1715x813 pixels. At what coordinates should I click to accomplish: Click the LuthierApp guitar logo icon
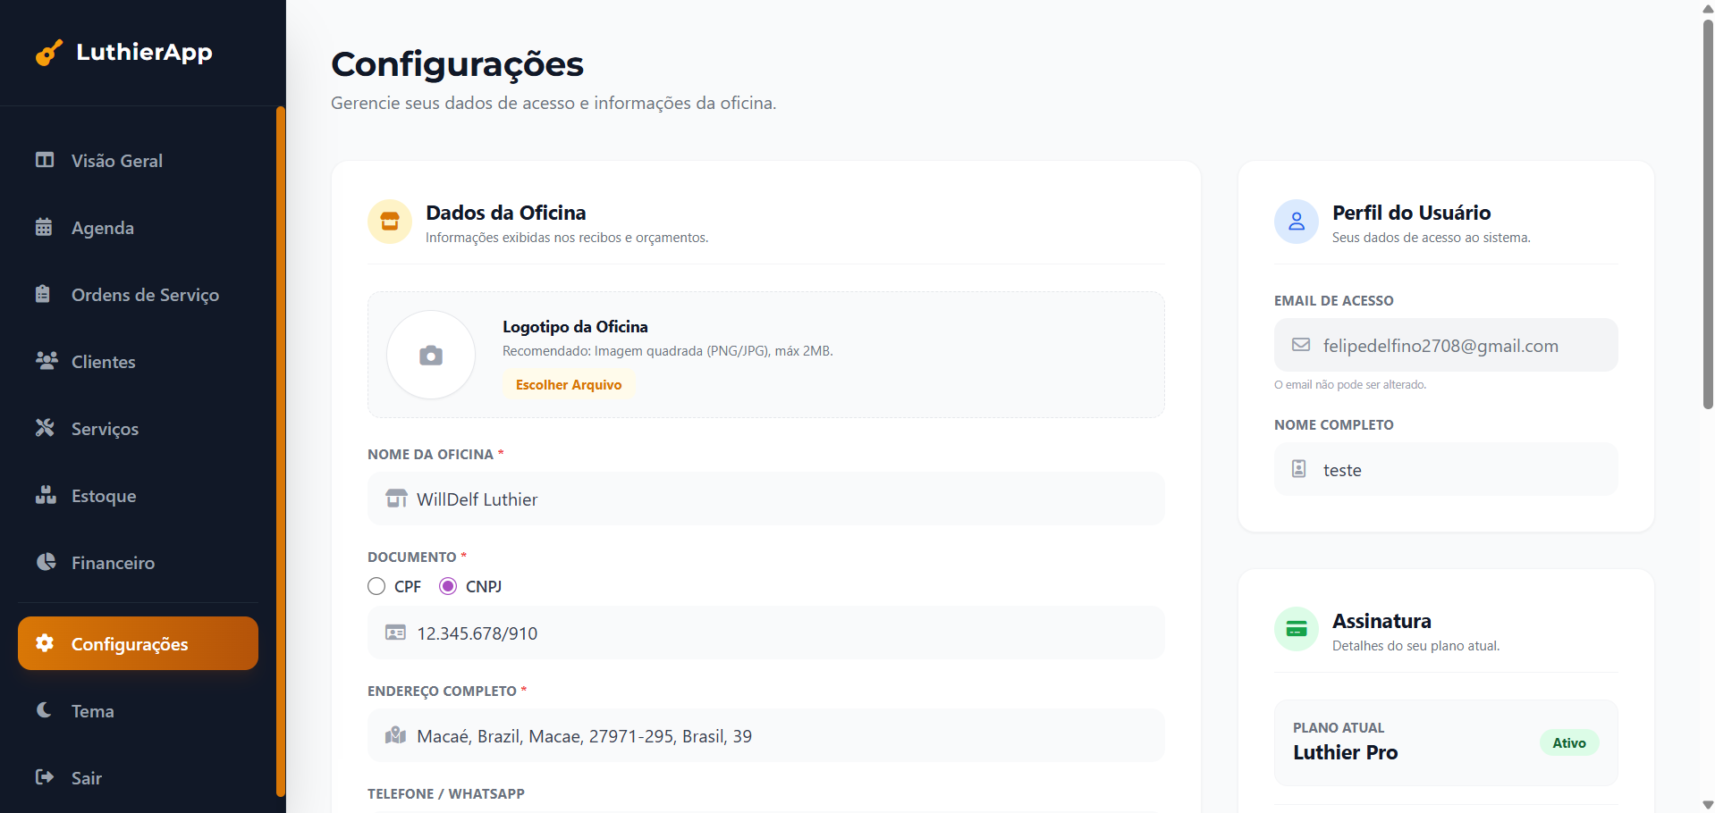click(49, 53)
